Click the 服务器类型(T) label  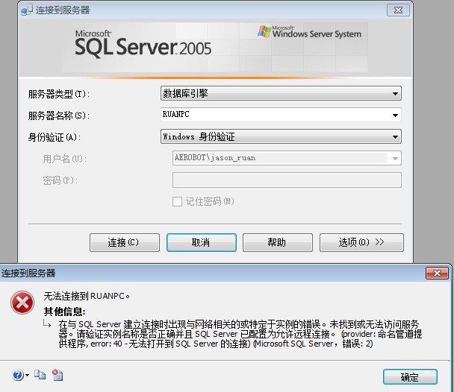click(x=59, y=94)
